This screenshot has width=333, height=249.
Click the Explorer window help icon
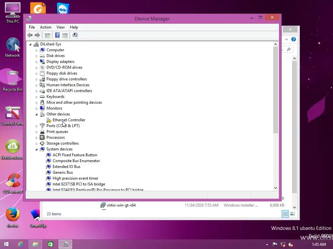(294, 39)
